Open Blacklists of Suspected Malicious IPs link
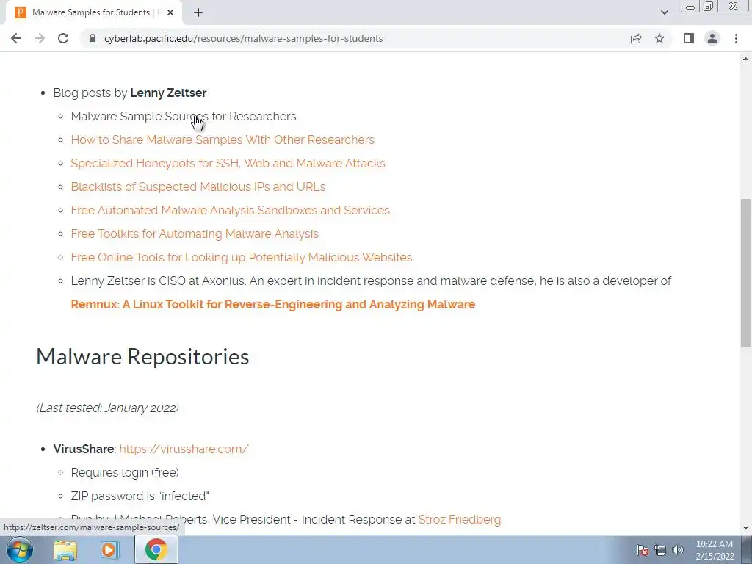The width and height of the screenshot is (752, 564). [198, 187]
